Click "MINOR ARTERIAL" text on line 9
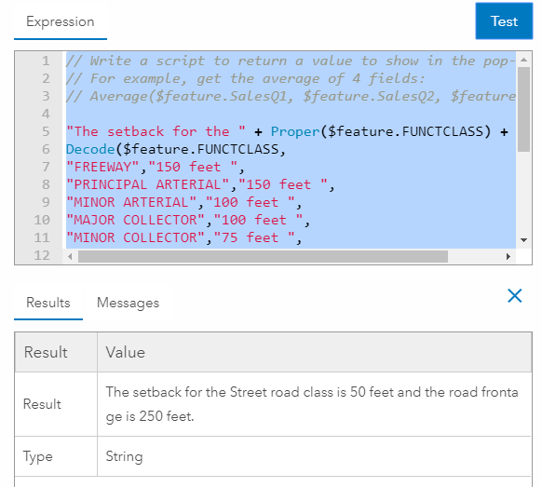Viewport: 542px width, 487px height. tap(131, 202)
